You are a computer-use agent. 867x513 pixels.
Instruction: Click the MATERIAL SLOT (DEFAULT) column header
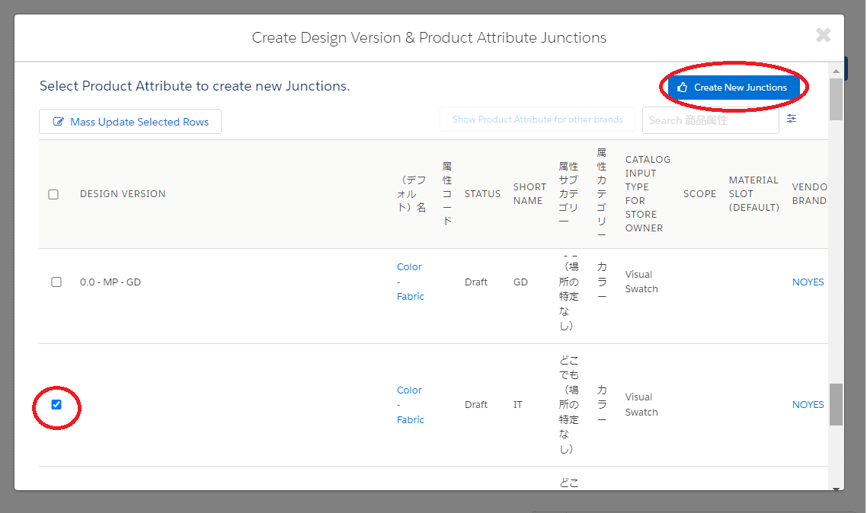(x=753, y=194)
